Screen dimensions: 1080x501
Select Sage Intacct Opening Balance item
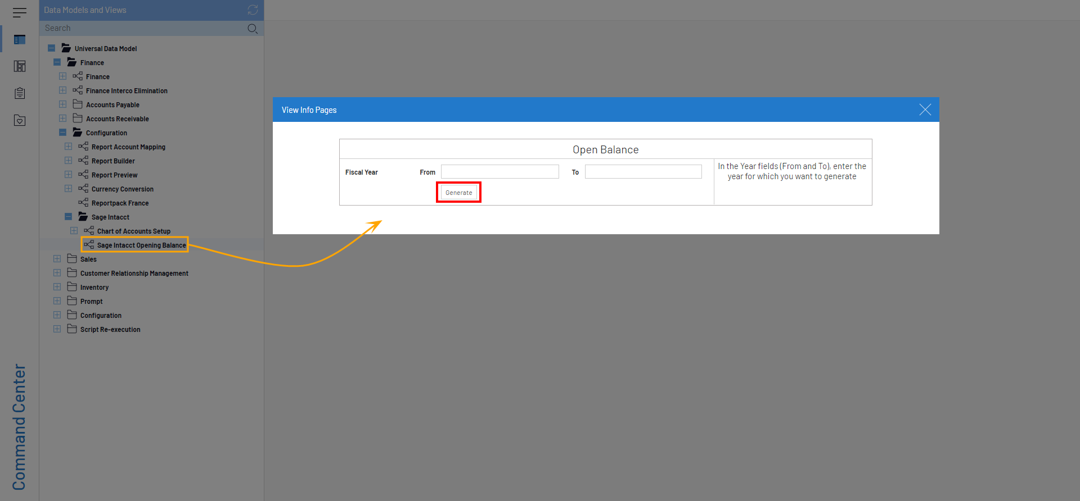[x=141, y=245]
